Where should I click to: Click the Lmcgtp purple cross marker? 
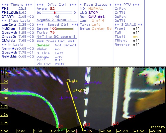tap(68, 98)
